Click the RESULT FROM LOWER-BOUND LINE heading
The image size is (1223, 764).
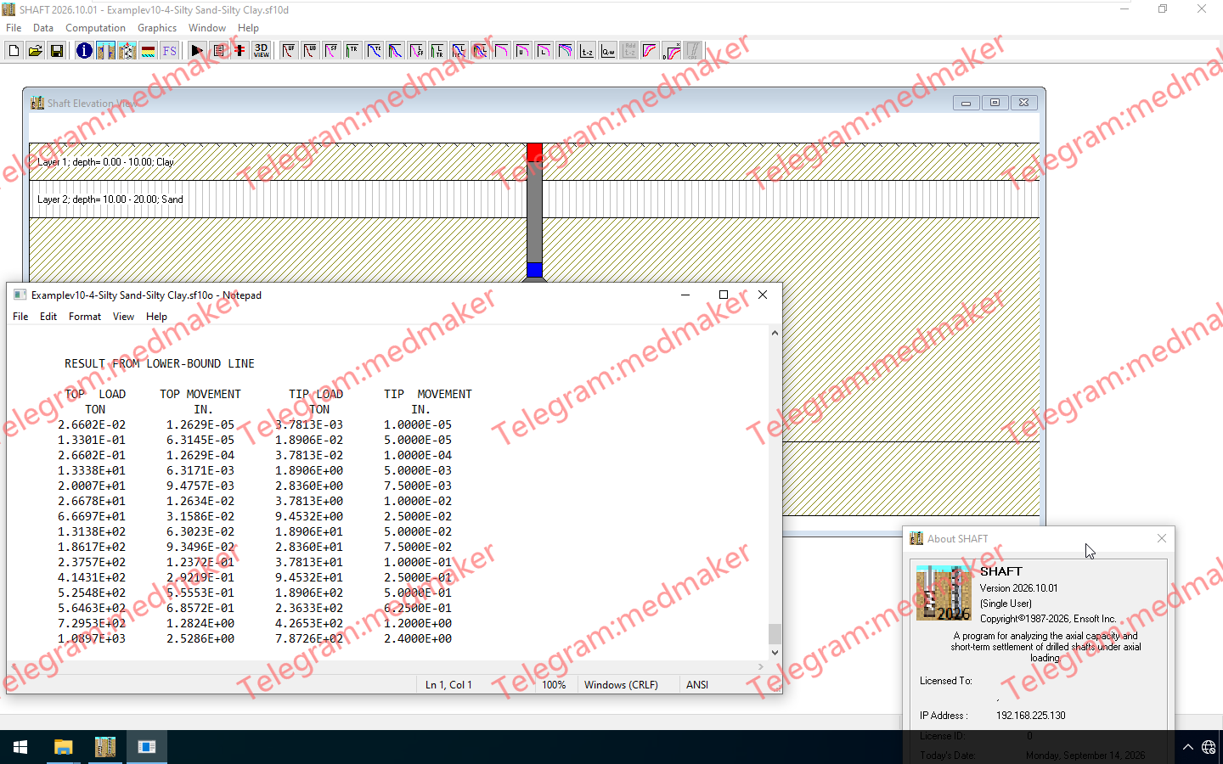click(160, 363)
